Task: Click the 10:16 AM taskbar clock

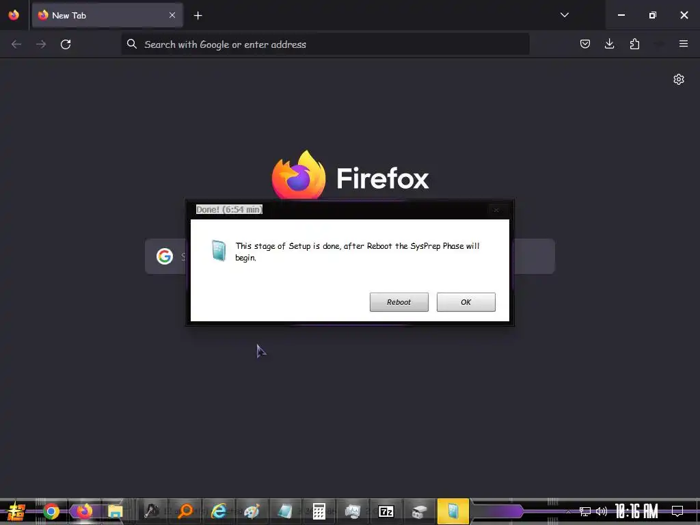Action: 636,511
